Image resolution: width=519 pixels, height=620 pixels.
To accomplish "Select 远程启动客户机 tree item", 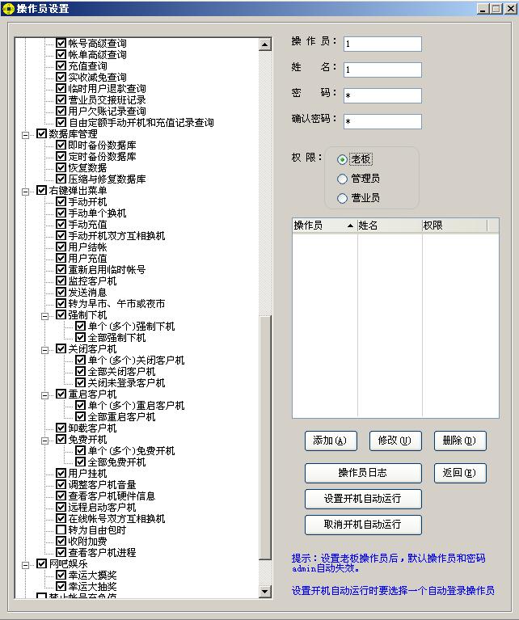I will pyautogui.click(x=102, y=507).
